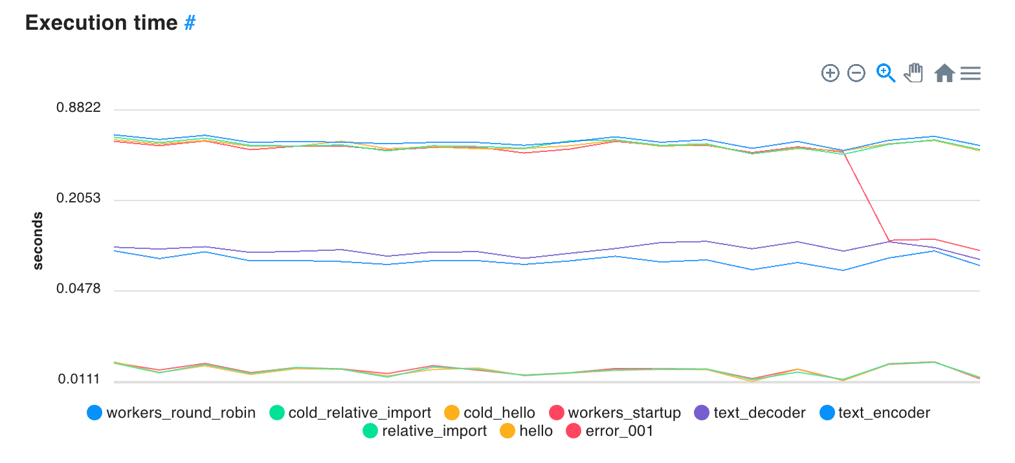Activate the selection zoom magnifier tool

coord(886,73)
